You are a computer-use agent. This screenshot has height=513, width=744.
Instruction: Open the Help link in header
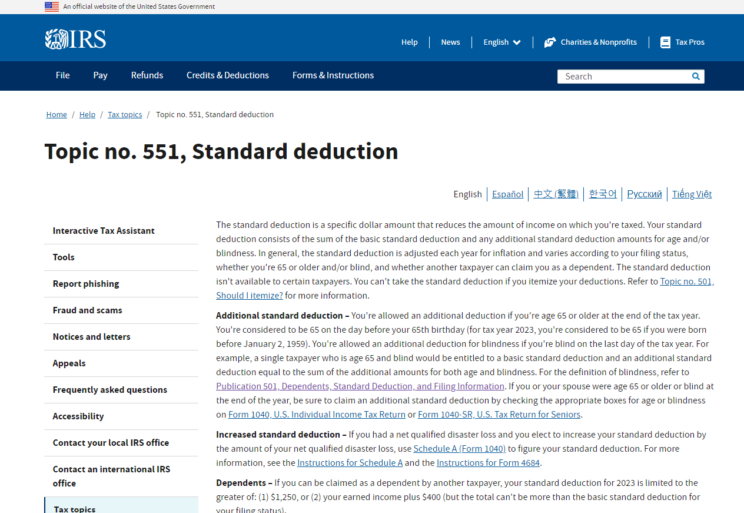coord(410,42)
